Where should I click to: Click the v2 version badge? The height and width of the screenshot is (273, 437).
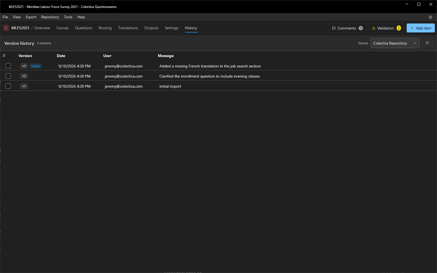(x=24, y=76)
